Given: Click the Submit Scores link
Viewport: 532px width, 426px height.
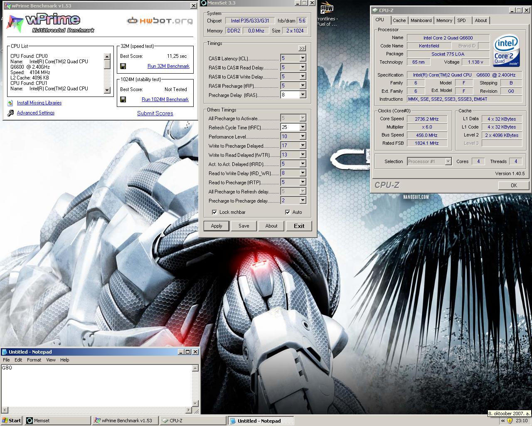Looking at the screenshot, I should pyautogui.click(x=155, y=113).
